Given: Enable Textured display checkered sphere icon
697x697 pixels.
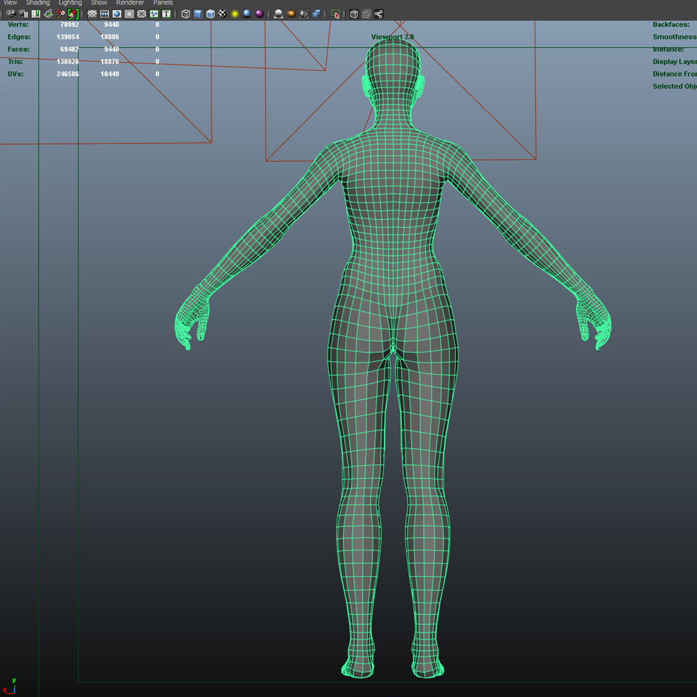Looking at the screenshot, I should click(222, 14).
